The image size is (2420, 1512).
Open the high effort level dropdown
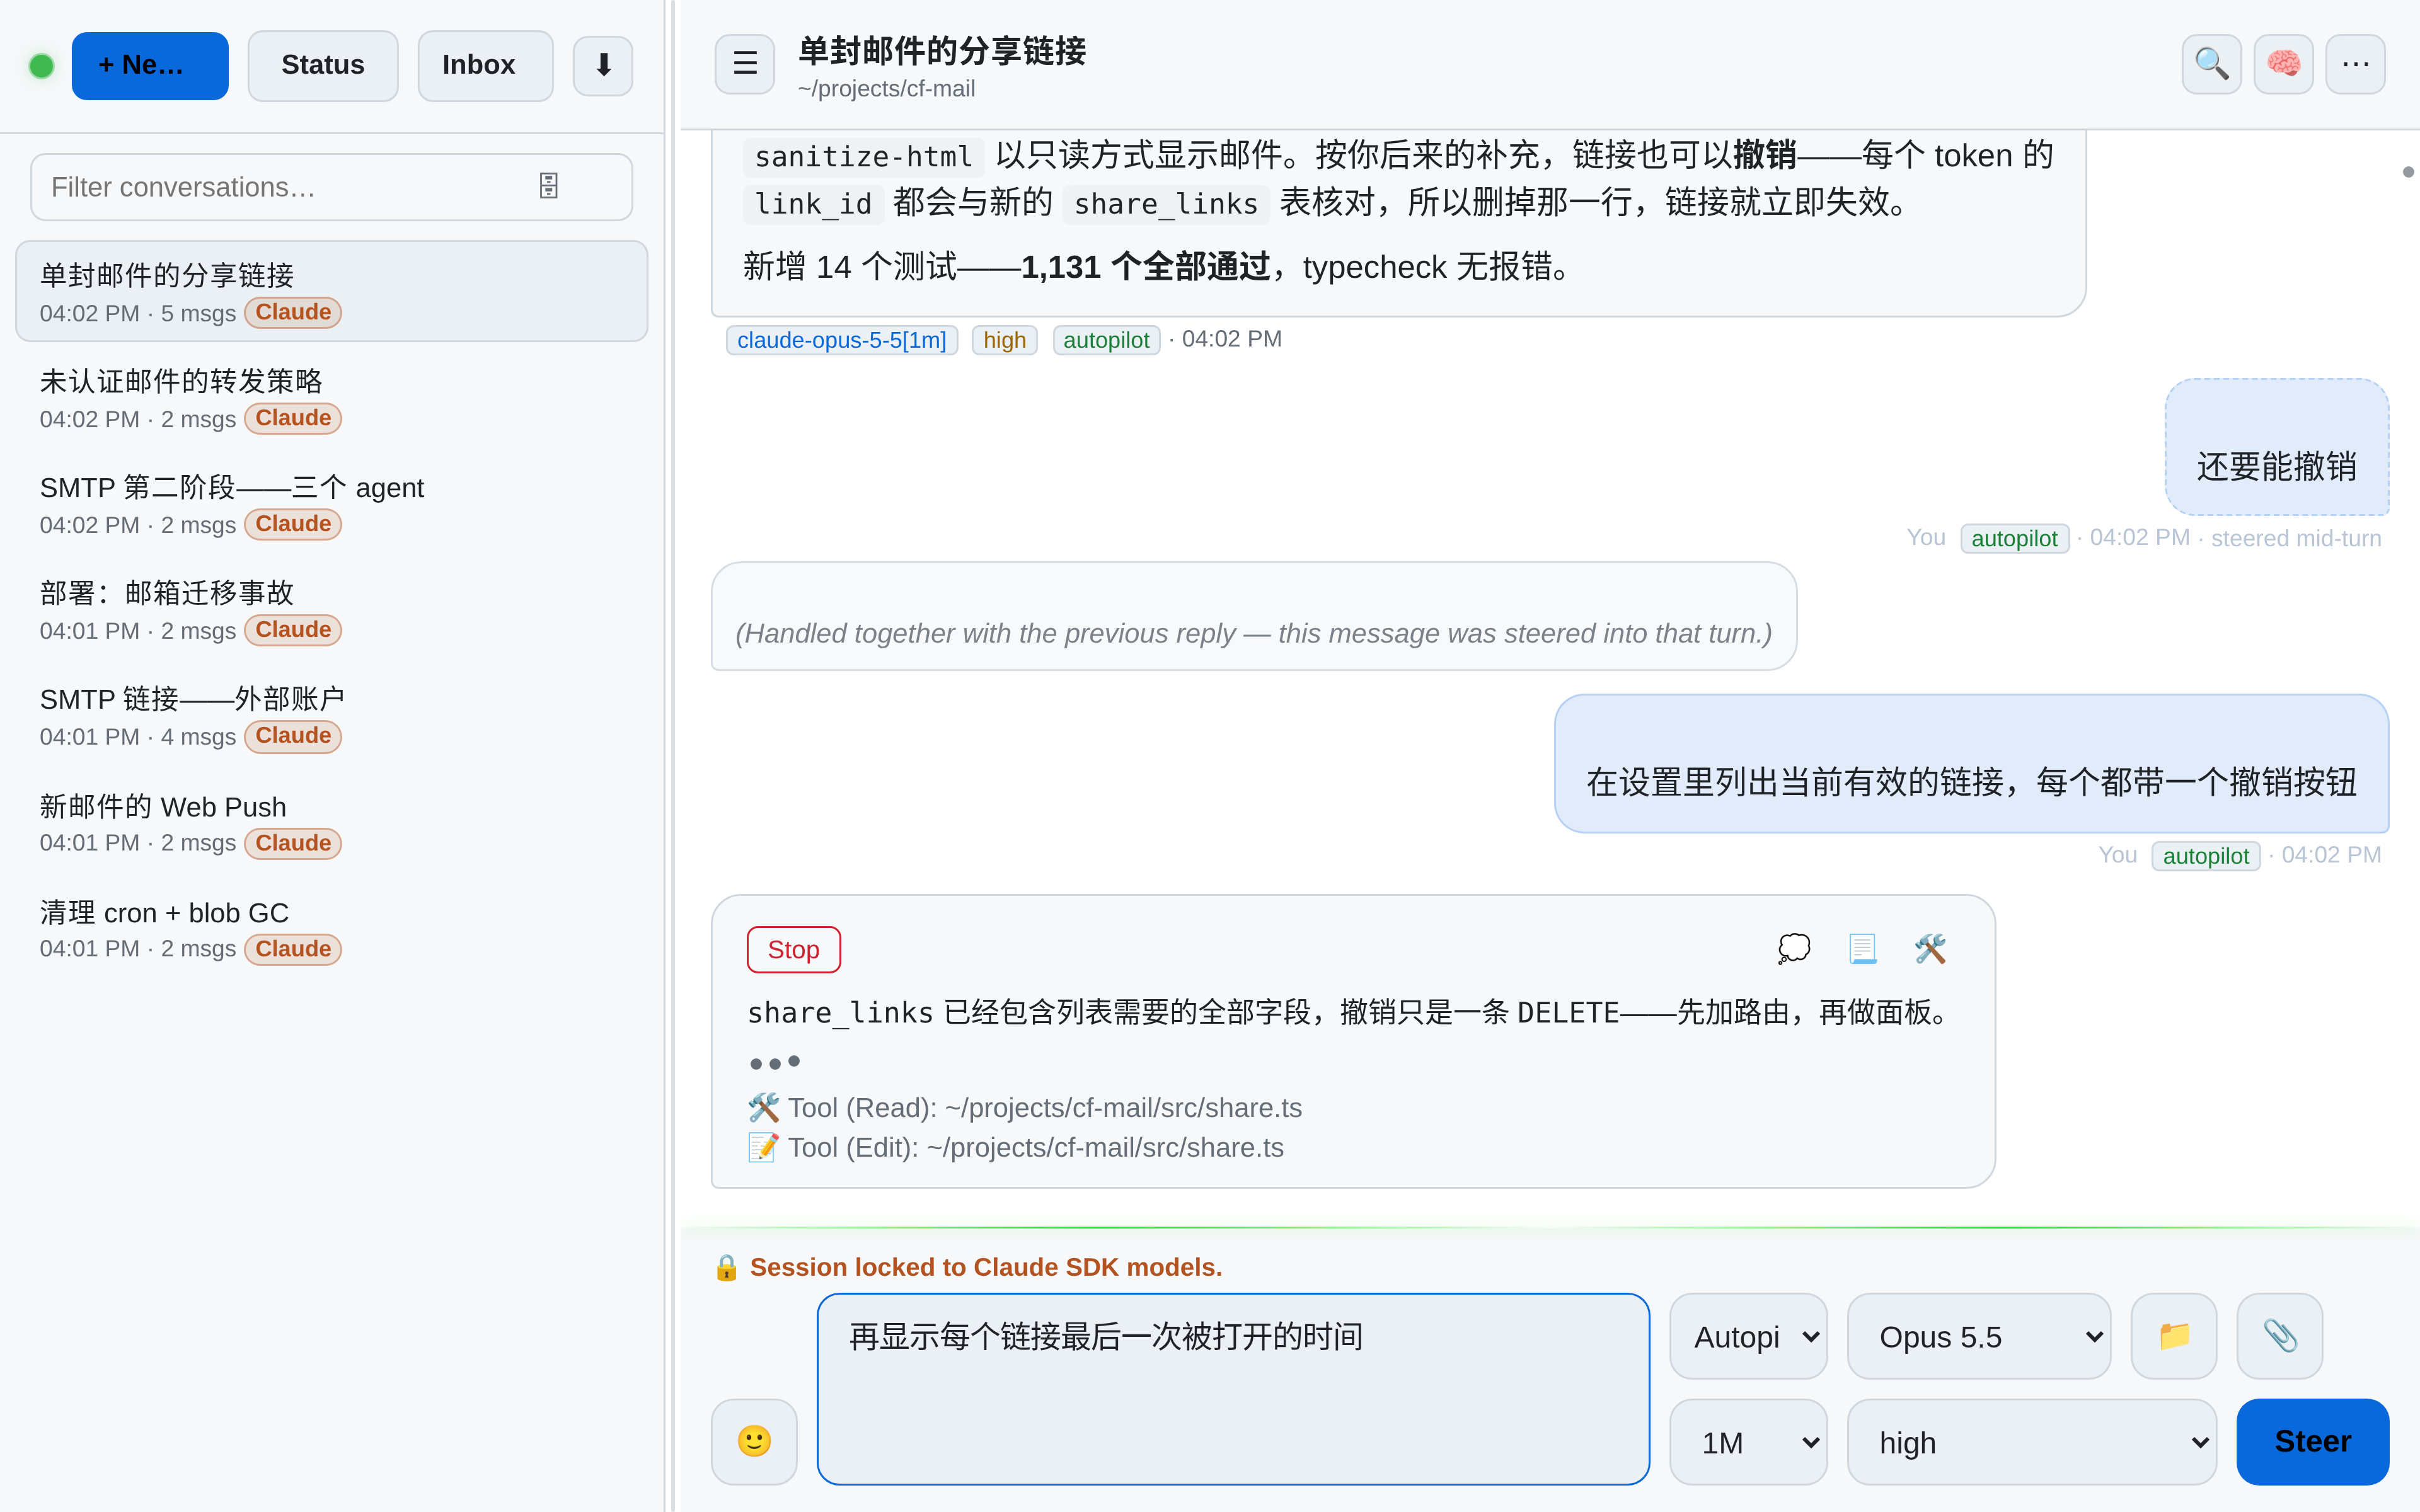(2032, 1442)
